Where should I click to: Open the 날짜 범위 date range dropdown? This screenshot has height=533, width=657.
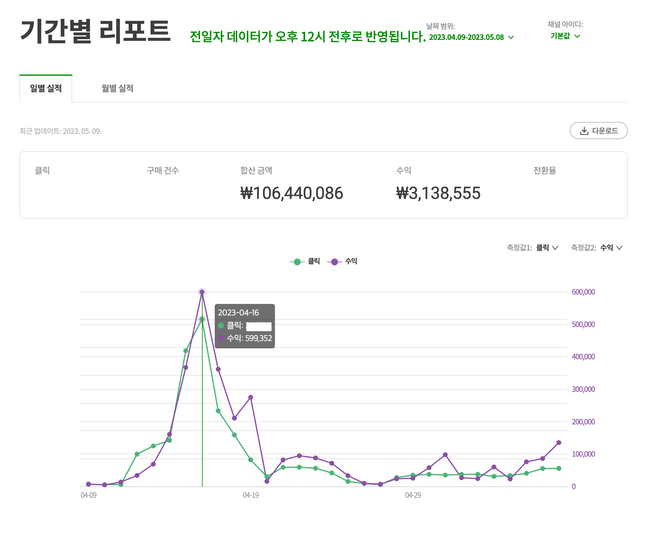[471, 37]
